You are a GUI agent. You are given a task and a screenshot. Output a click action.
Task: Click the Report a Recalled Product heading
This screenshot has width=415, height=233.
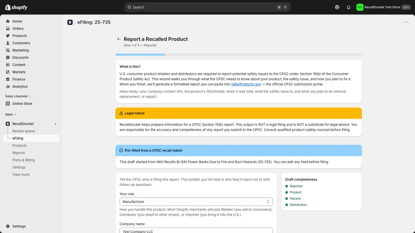(156, 39)
